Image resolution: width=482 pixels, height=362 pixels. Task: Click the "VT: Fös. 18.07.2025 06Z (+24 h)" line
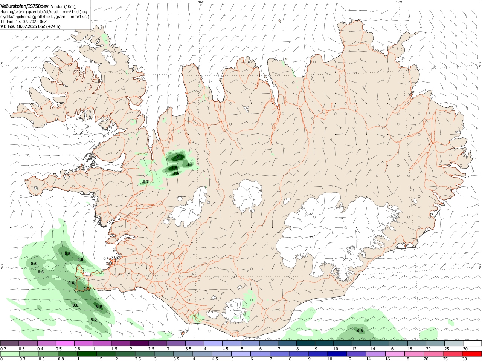30,26
